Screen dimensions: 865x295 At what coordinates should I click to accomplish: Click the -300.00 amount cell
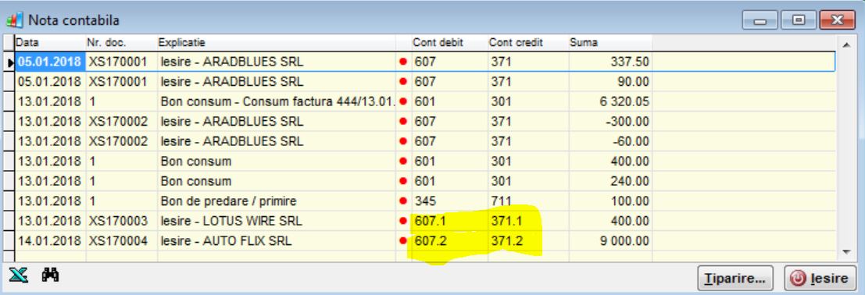pyautogui.click(x=610, y=121)
